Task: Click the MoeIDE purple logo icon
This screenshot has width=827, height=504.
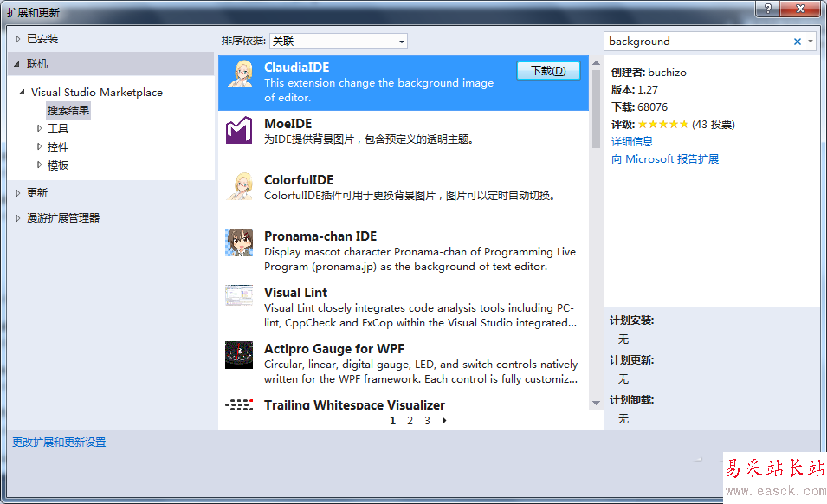Action: click(239, 130)
